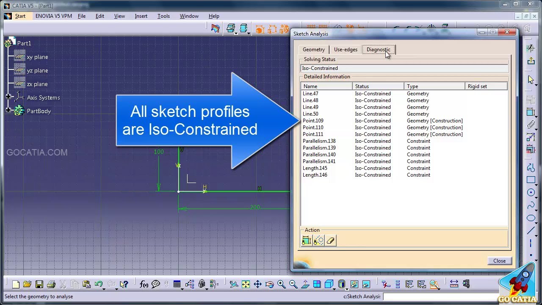Click the Exit Workbench icon
The height and width of the screenshot is (305, 542).
click(531, 60)
